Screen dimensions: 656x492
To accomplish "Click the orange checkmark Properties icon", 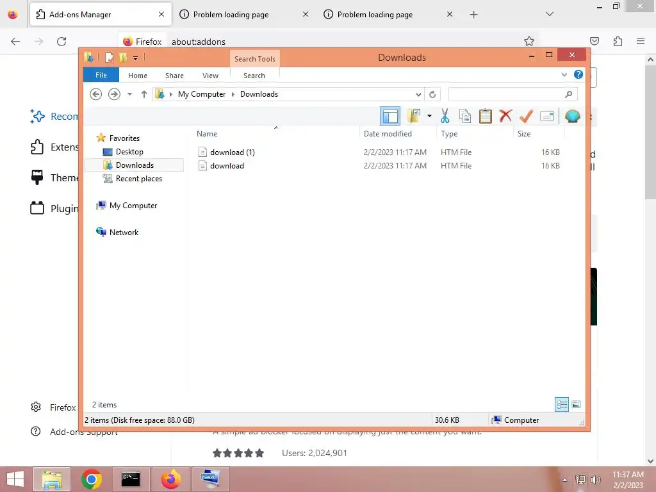I will pos(526,116).
